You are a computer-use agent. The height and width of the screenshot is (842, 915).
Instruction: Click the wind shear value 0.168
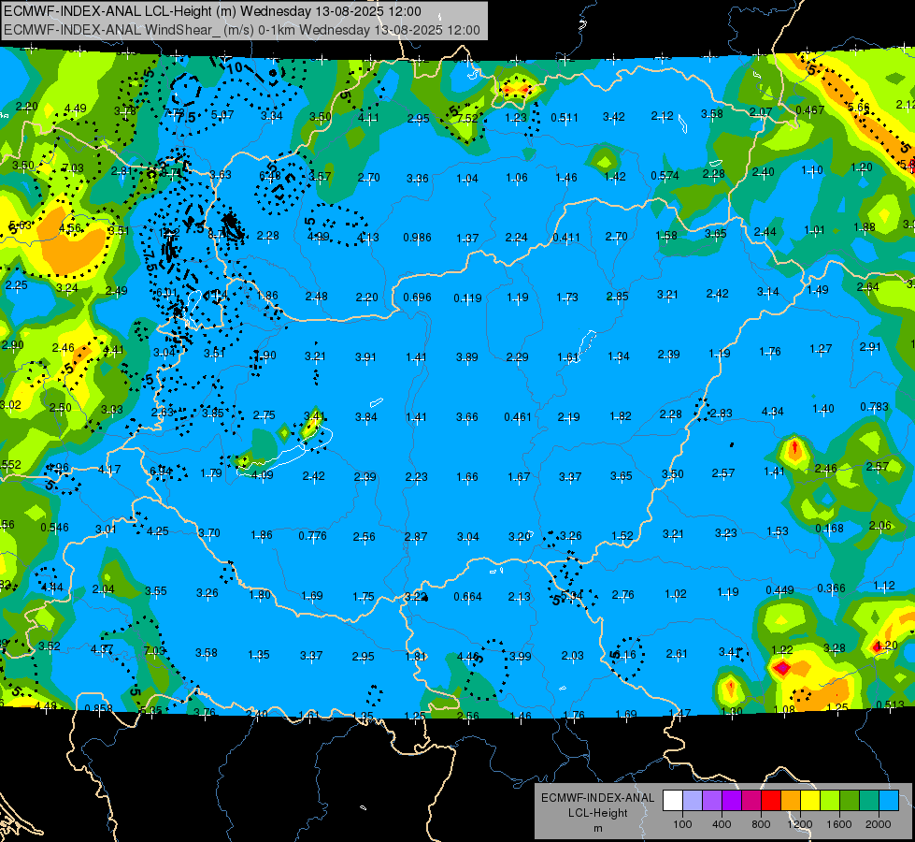coord(829,529)
